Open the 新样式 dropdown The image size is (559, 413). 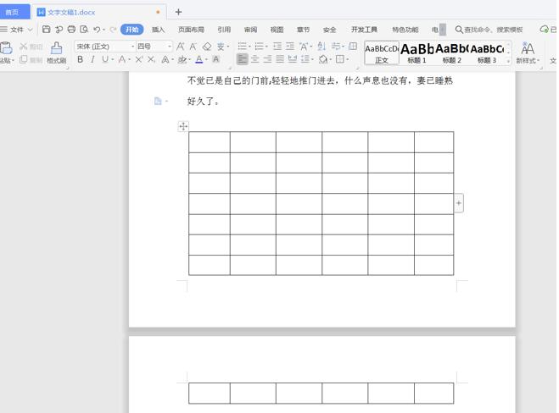click(528, 52)
